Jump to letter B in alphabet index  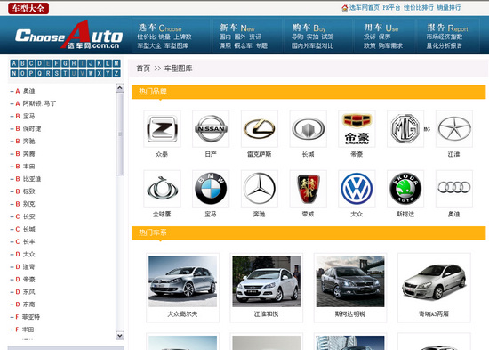click(x=22, y=63)
